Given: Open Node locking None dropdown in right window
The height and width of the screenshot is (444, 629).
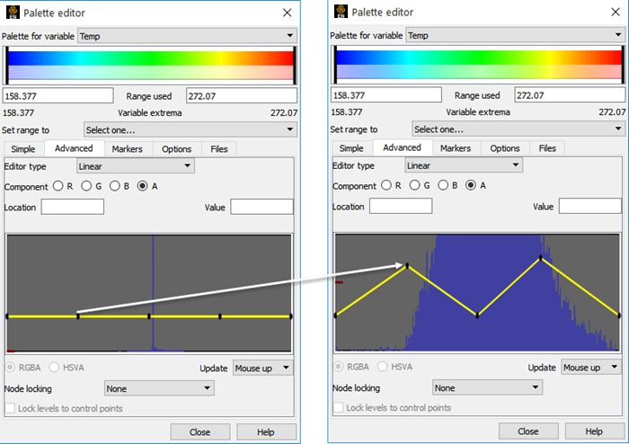Looking at the screenshot, I should point(487,387).
